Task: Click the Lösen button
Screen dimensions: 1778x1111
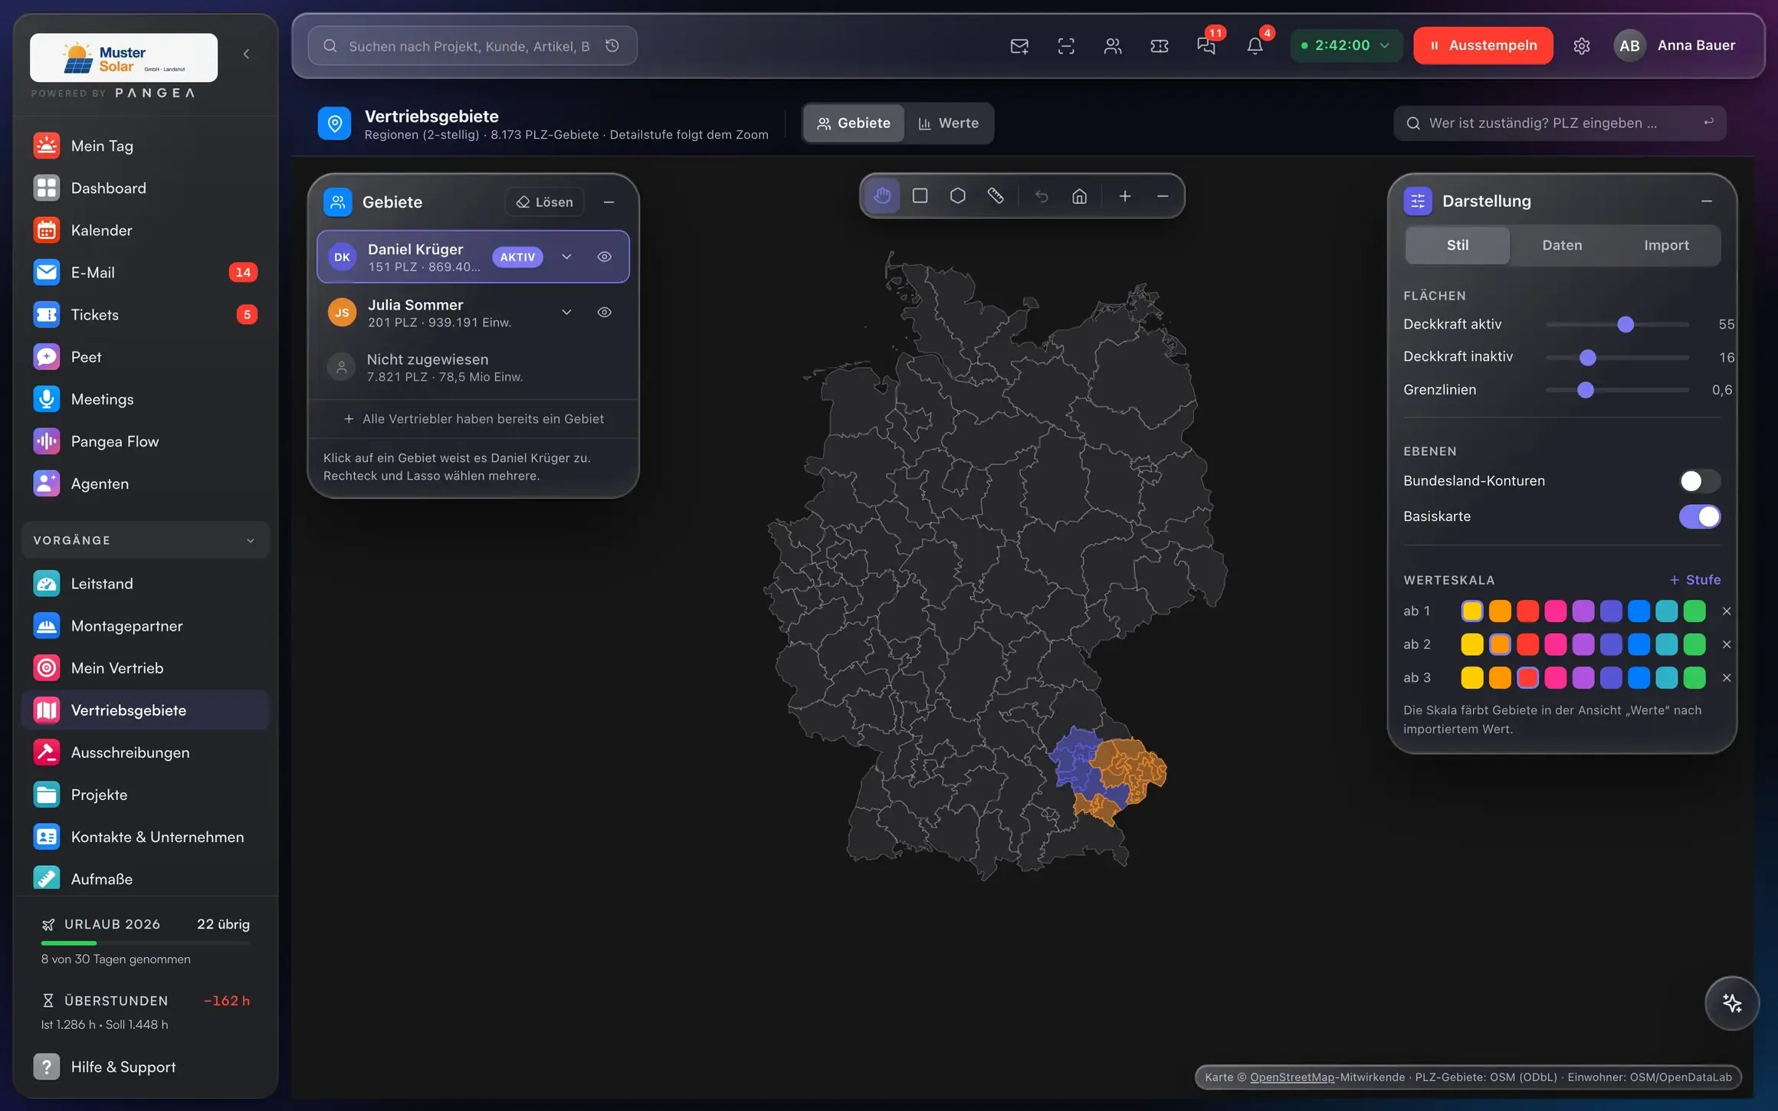Action: pyautogui.click(x=544, y=202)
